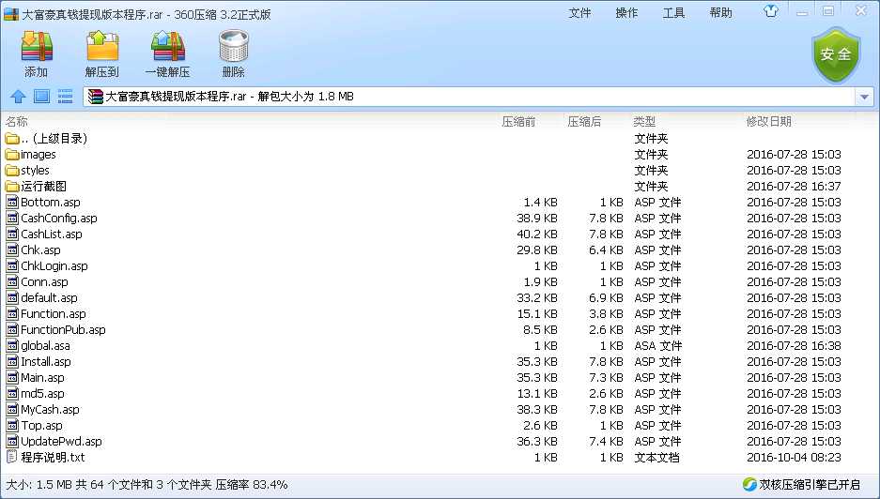The width and height of the screenshot is (880, 499).
Task: Click the 删除 (Delete) trash icon
Action: (x=234, y=47)
